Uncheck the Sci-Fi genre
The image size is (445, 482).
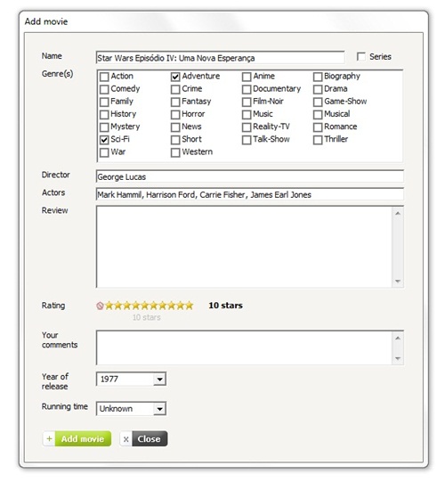[104, 140]
